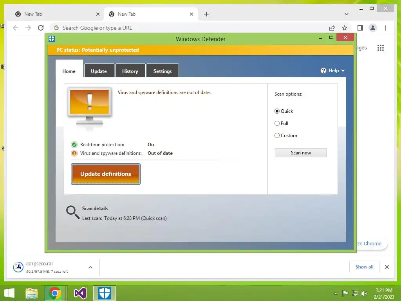Click the Chrome address bar
The height and width of the screenshot is (301, 401).
[189, 28]
